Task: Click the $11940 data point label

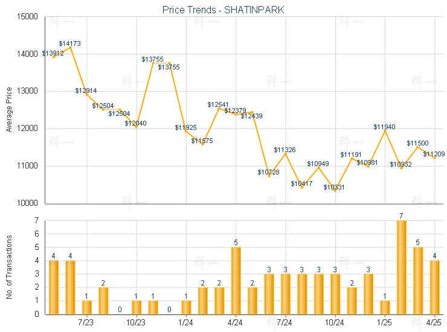Action: tap(384, 127)
